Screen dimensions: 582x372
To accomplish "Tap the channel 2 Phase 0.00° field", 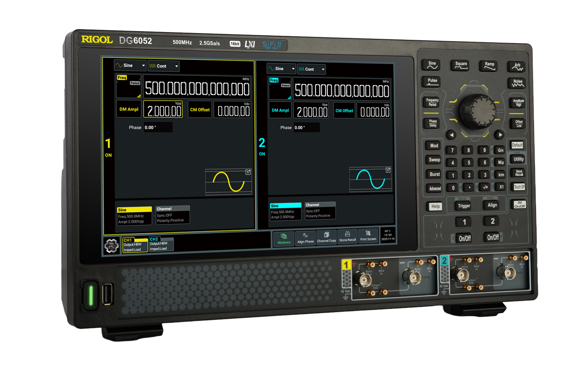I will (x=306, y=127).
